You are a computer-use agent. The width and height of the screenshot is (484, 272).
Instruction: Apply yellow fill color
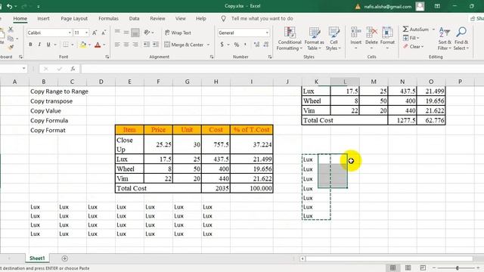[83, 45]
